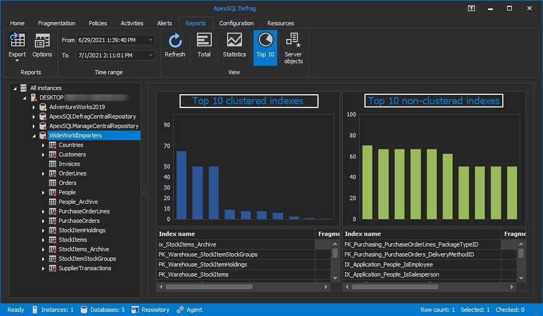Click the pin/expand window icon near minimize
543x316 pixels.
pos(471,8)
